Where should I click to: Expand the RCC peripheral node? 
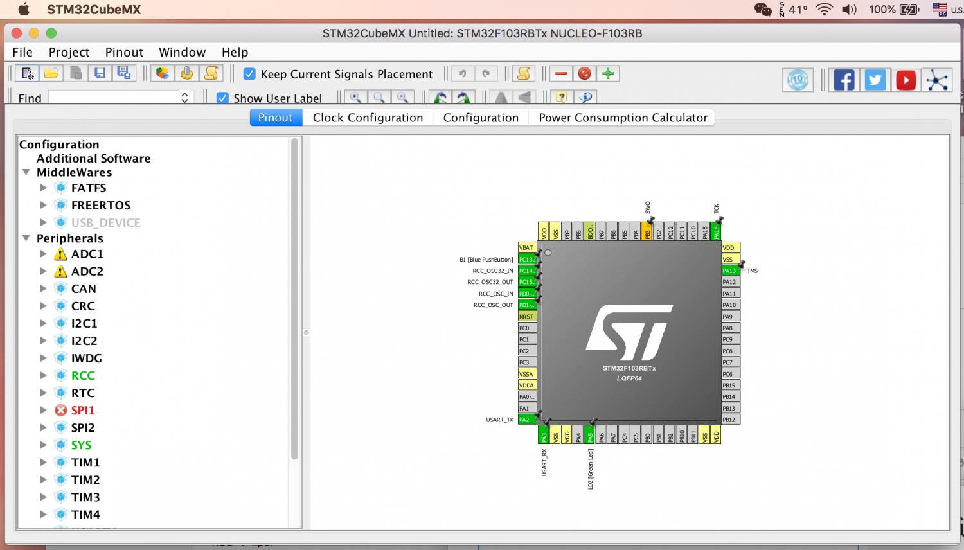click(44, 375)
